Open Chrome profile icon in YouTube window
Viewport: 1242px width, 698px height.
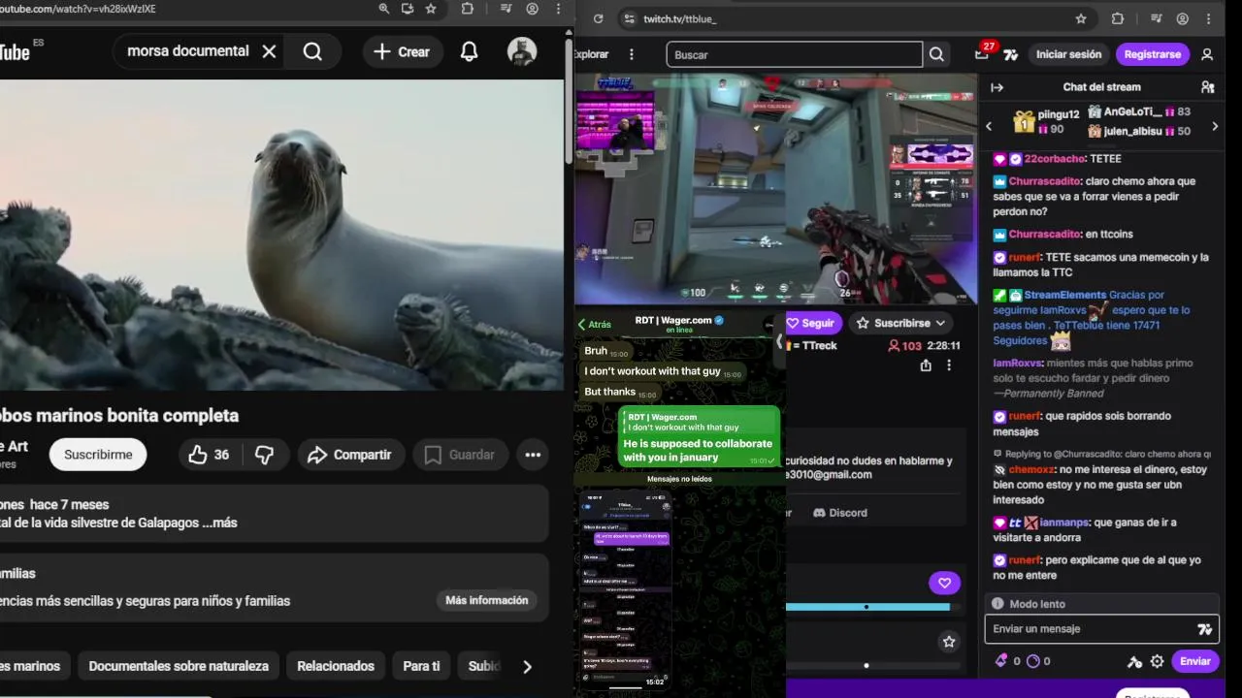click(x=533, y=9)
